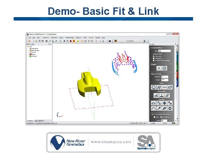Click the camera capture toolbar icon
The height and width of the screenshot is (154, 205).
click(x=110, y=41)
